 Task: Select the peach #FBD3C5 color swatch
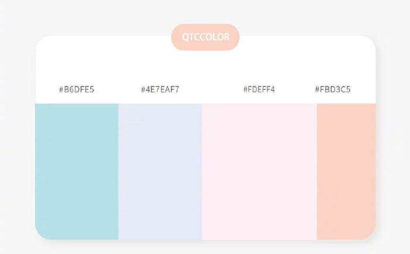click(x=346, y=170)
